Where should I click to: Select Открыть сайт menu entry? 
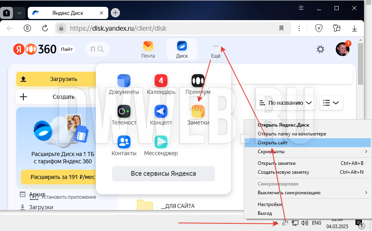coord(308,143)
